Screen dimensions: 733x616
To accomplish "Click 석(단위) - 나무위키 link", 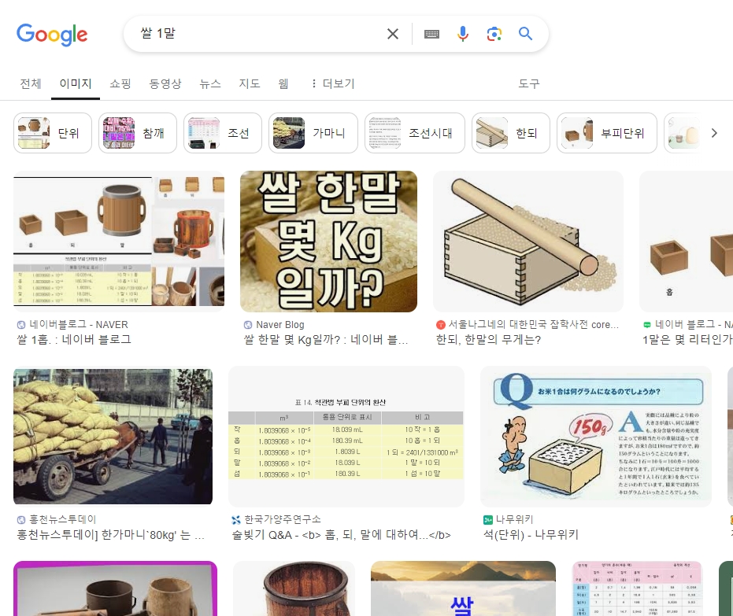I will [531, 535].
